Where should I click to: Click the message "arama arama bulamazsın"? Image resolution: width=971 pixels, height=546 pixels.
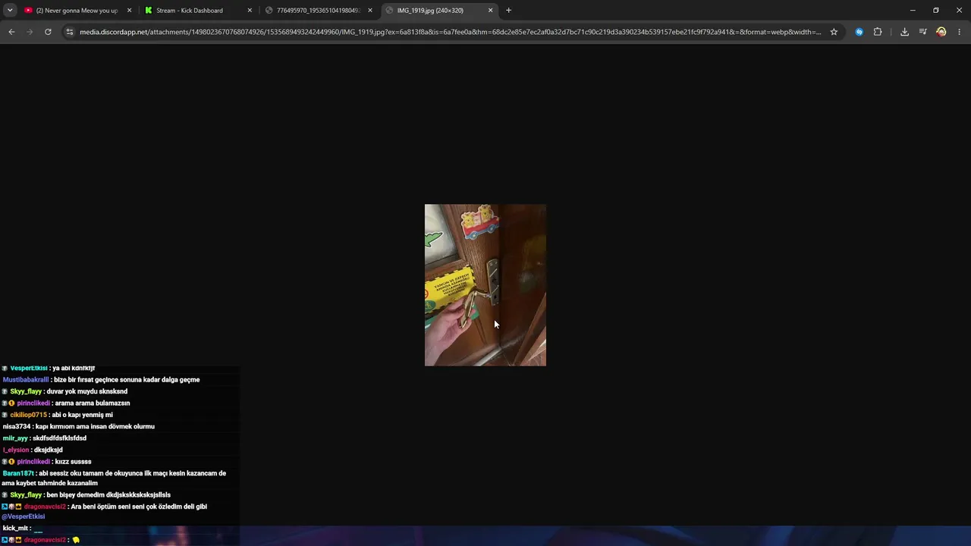coord(92,403)
